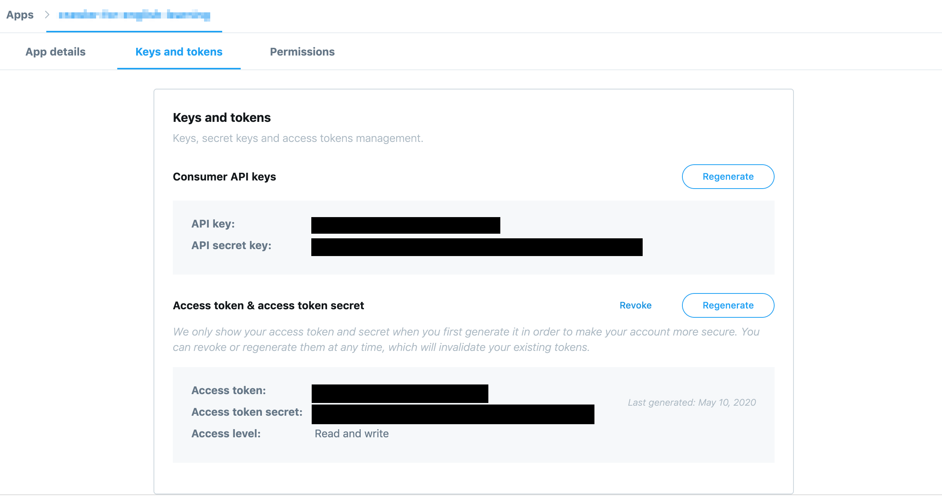The image size is (942, 499).
Task: Click the breadcrumb chevron separator
Action: click(47, 15)
